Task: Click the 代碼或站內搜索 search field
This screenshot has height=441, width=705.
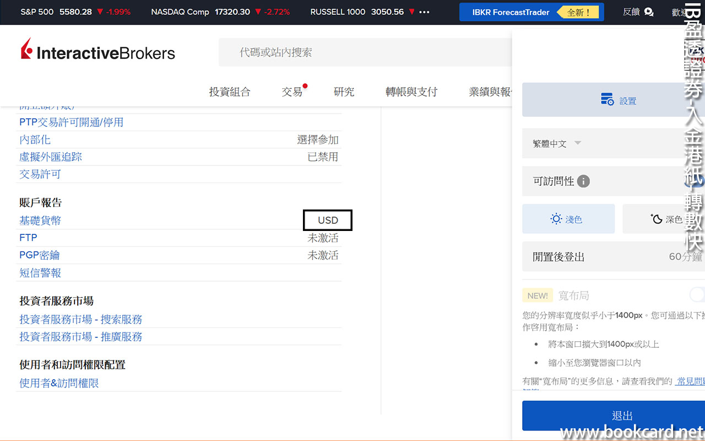Action: coord(364,52)
